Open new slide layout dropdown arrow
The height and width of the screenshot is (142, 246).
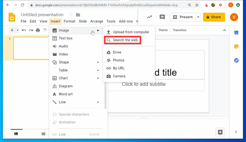click(18, 30)
